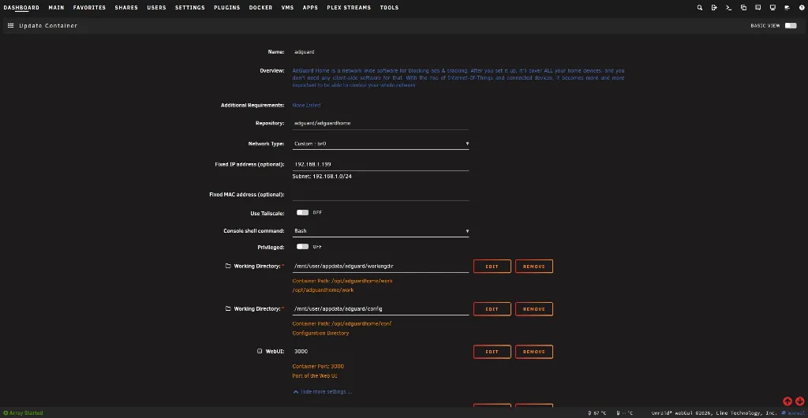Jump to bottom with red down arrow
The height and width of the screenshot is (418, 808).
(800, 401)
